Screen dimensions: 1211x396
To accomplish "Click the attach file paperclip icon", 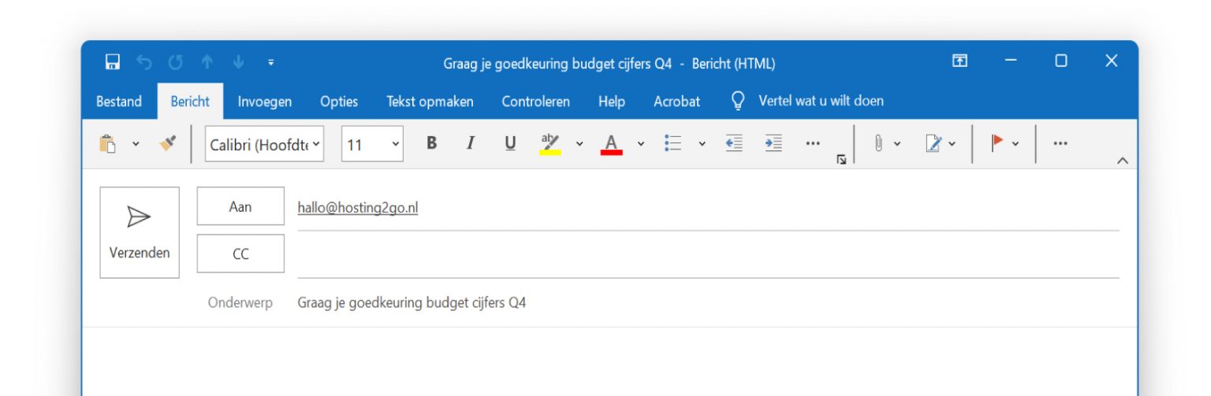I will coord(878,143).
